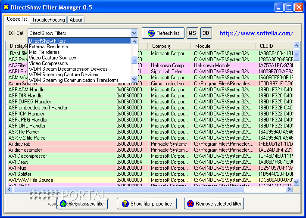This screenshot has width=306, height=218.
Task: Sort by the Company column header
Action: (x=169, y=46)
